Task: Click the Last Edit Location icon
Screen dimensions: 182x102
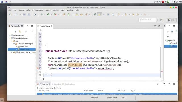Action: [133, 14]
